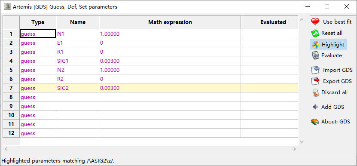Click the calculator Evaluate icon

click(315, 55)
